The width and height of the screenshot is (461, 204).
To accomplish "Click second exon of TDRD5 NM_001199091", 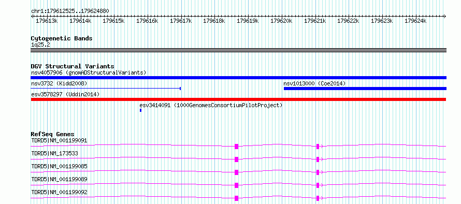I will click(318, 147).
